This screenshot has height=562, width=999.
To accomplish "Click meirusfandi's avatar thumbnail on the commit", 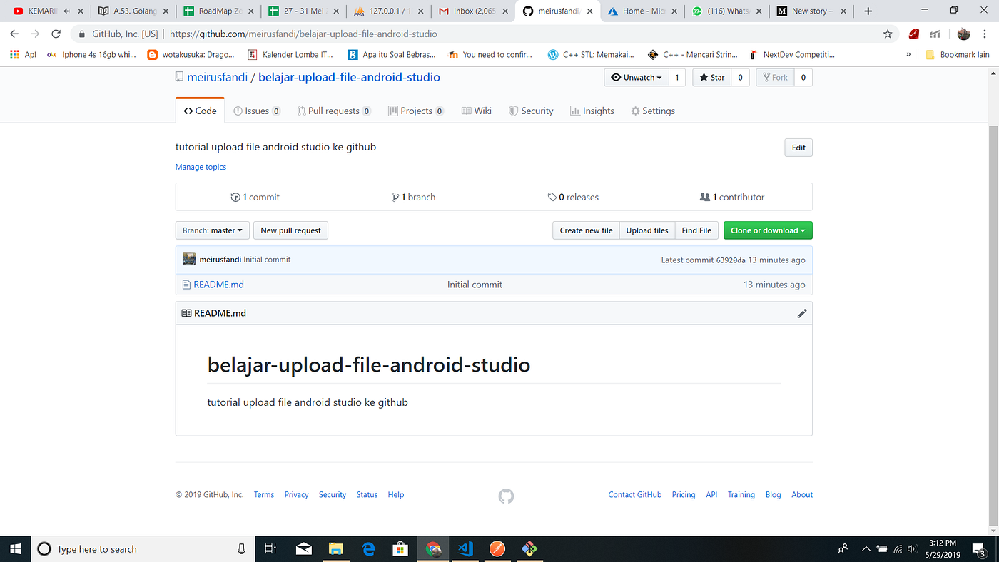I will (x=188, y=258).
